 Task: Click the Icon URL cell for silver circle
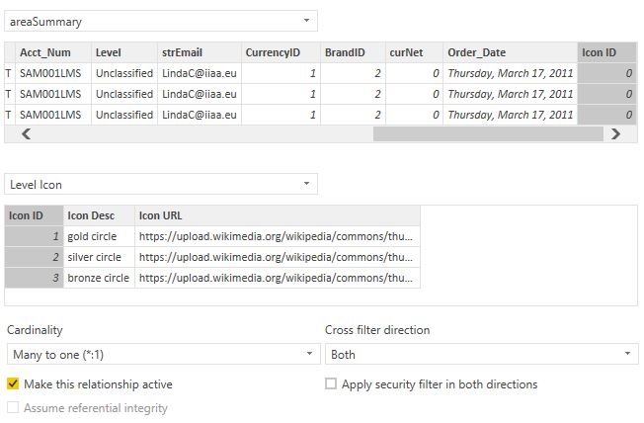point(278,257)
